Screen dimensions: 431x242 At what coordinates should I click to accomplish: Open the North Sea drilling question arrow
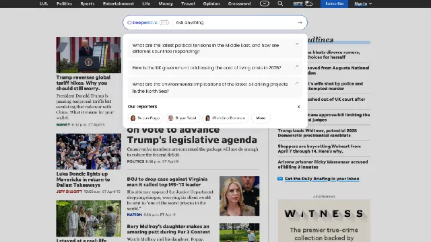(x=297, y=83)
